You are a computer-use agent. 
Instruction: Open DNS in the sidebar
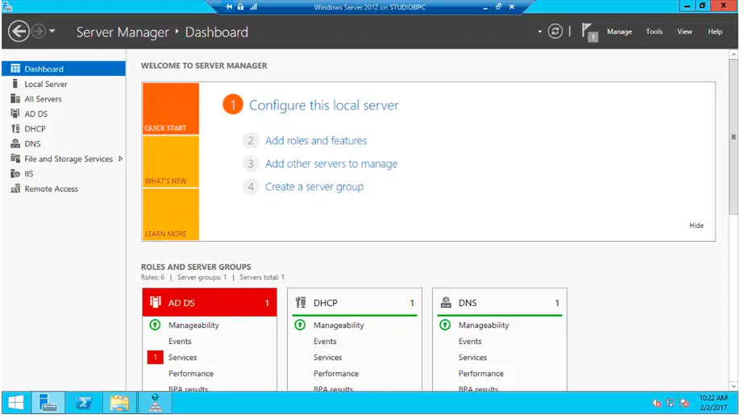click(64, 143)
